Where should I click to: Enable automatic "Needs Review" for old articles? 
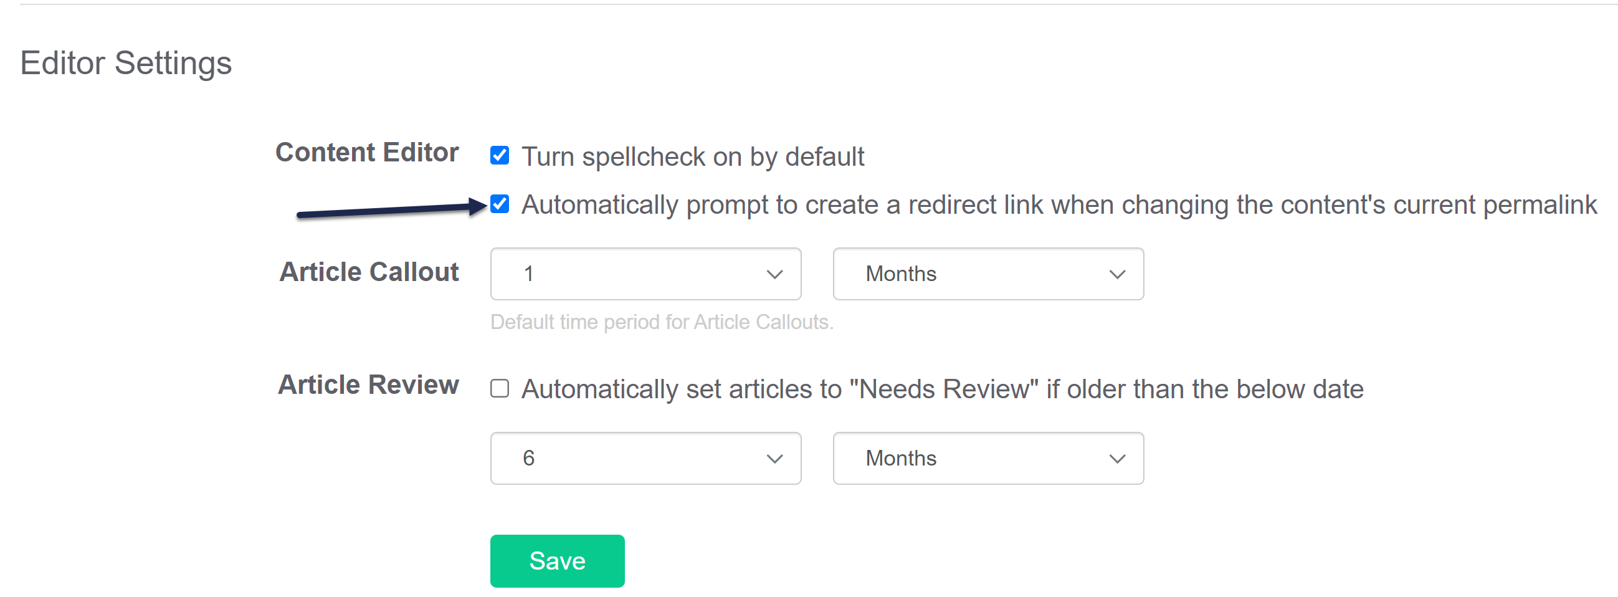[x=499, y=388]
